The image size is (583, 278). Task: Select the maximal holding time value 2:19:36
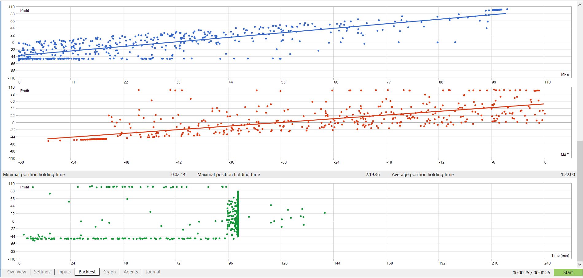[x=373, y=175]
